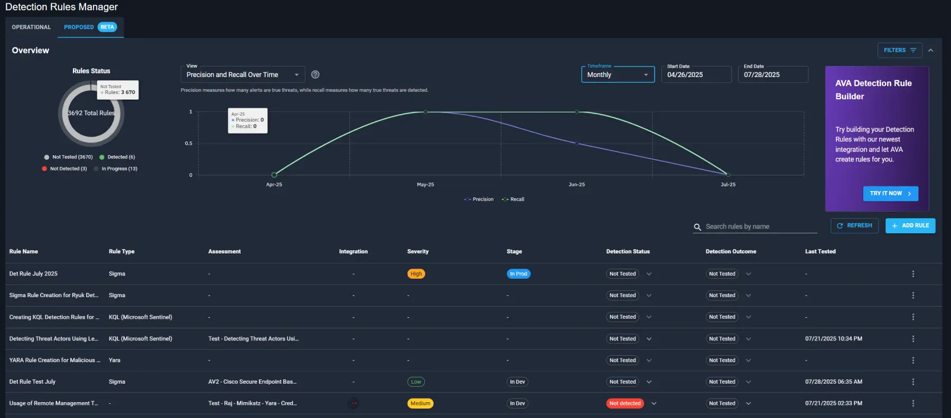Click the help question mark icon beside View
The width and height of the screenshot is (951, 418).
pyautogui.click(x=315, y=74)
